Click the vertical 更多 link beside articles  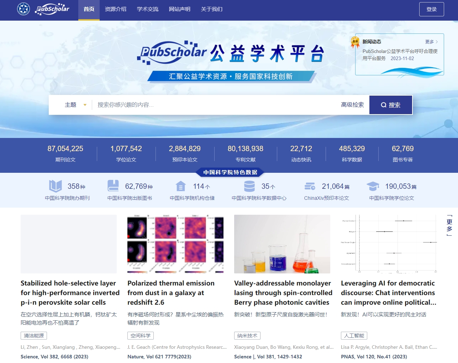[x=449, y=225]
